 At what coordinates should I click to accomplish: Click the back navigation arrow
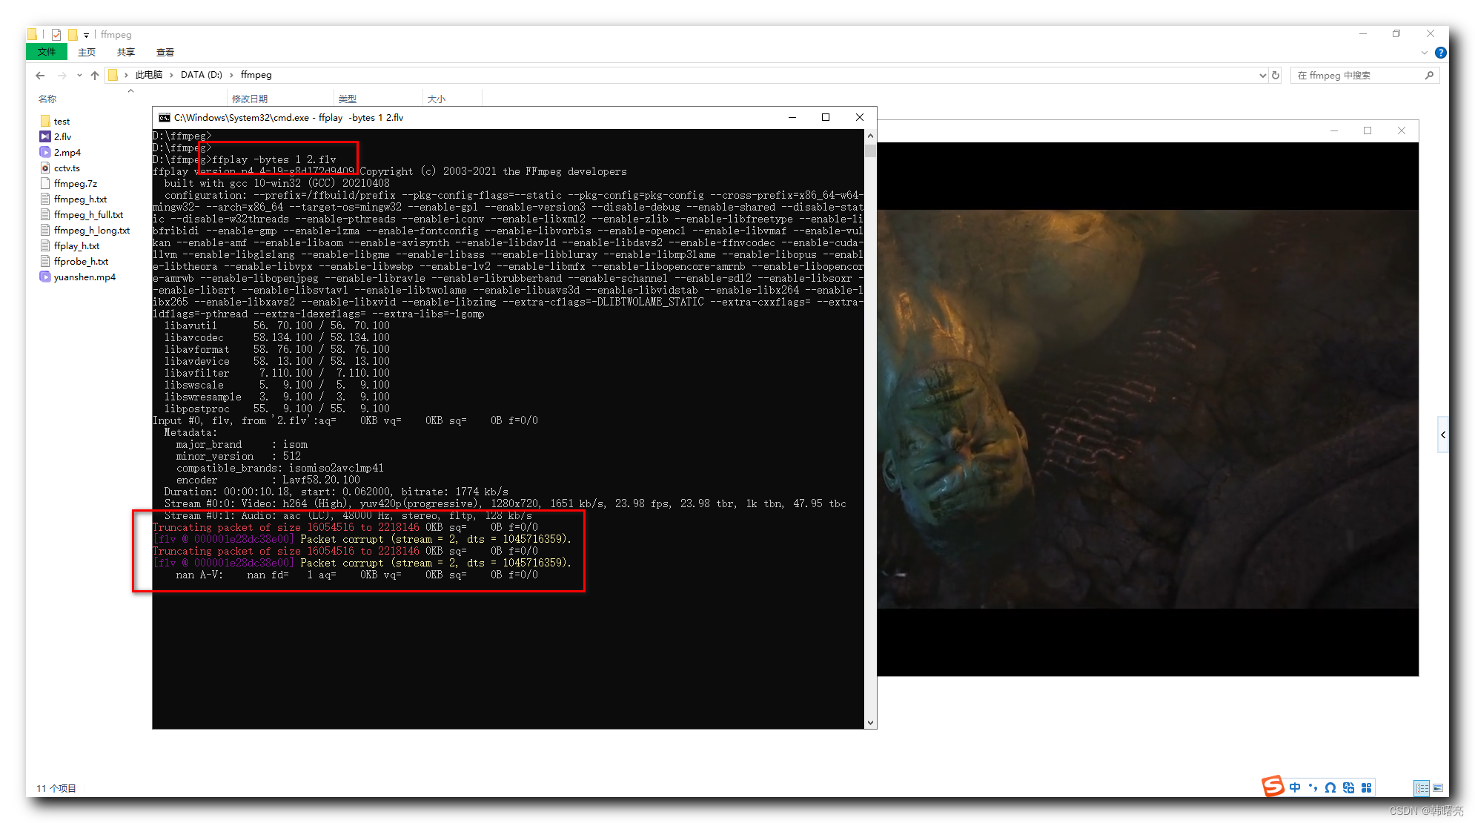pos(40,75)
